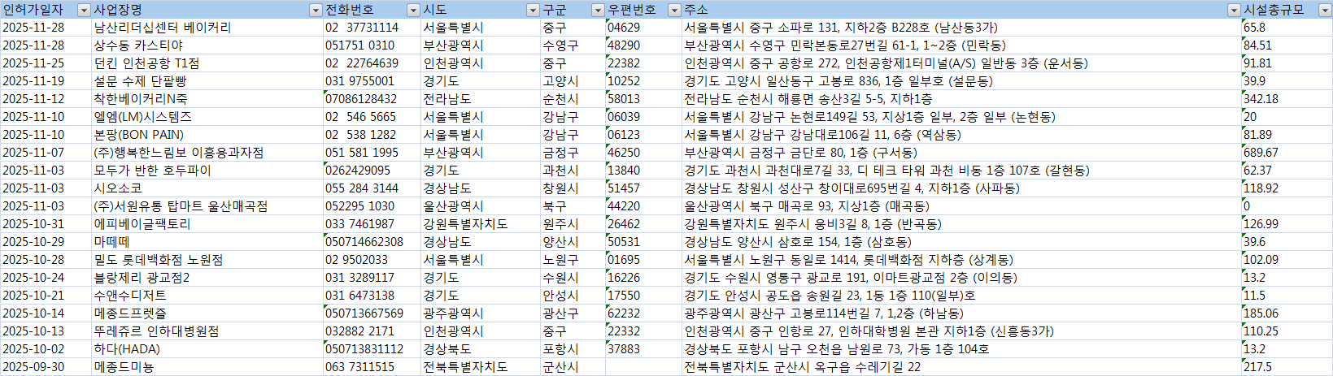Open the 인허가일자 column filter dropdown
The height and width of the screenshot is (376, 1333).
pyautogui.click(x=84, y=10)
